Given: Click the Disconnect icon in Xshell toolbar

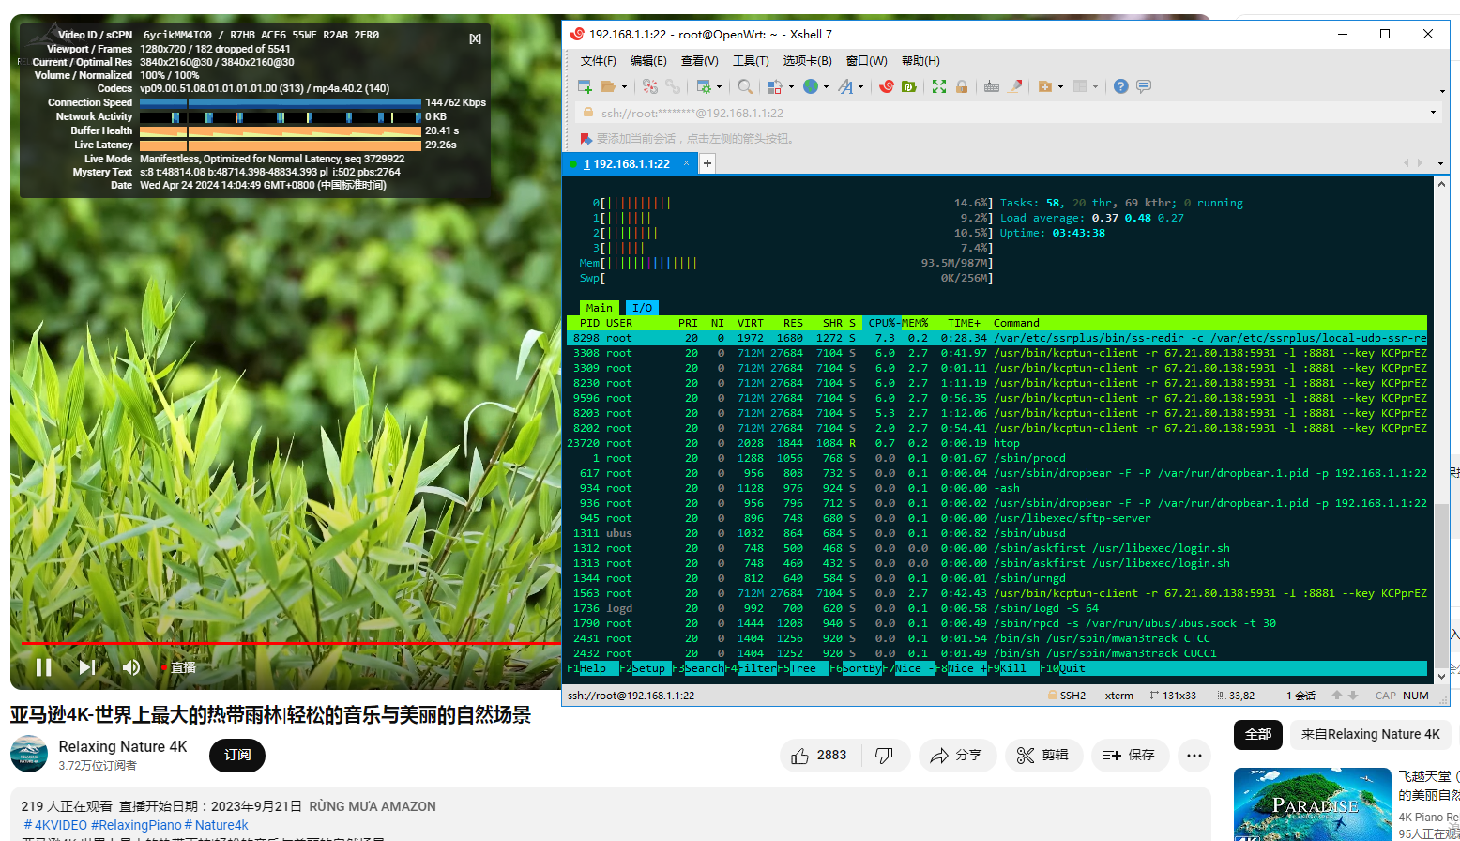Looking at the screenshot, I should [x=650, y=86].
